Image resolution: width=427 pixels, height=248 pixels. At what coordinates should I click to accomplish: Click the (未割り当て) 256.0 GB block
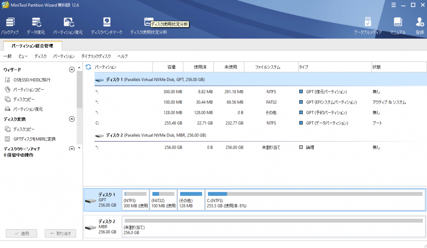point(274,226)
